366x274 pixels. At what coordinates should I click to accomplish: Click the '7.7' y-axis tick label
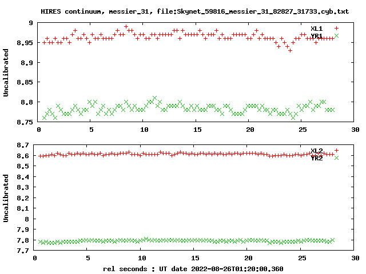(23, 251)
